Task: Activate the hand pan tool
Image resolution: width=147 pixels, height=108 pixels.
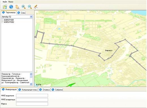Action: (17, 7)
